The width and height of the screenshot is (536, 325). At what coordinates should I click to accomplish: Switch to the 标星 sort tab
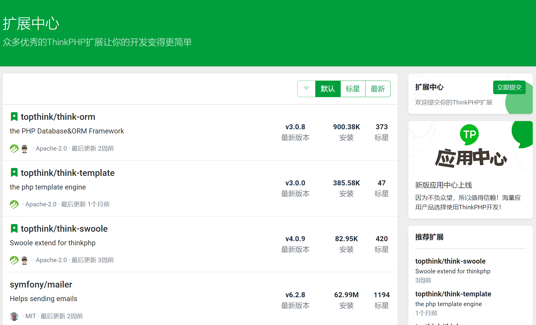pos(353,89)
